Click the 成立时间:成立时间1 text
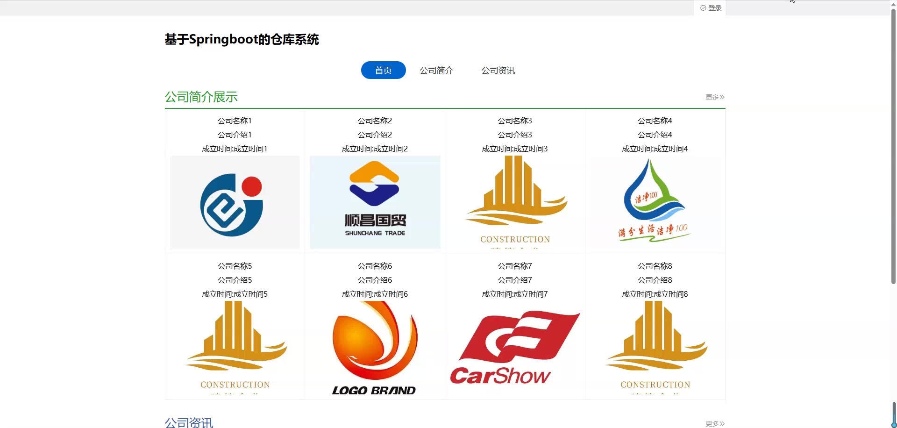 (x=235, y=149)
